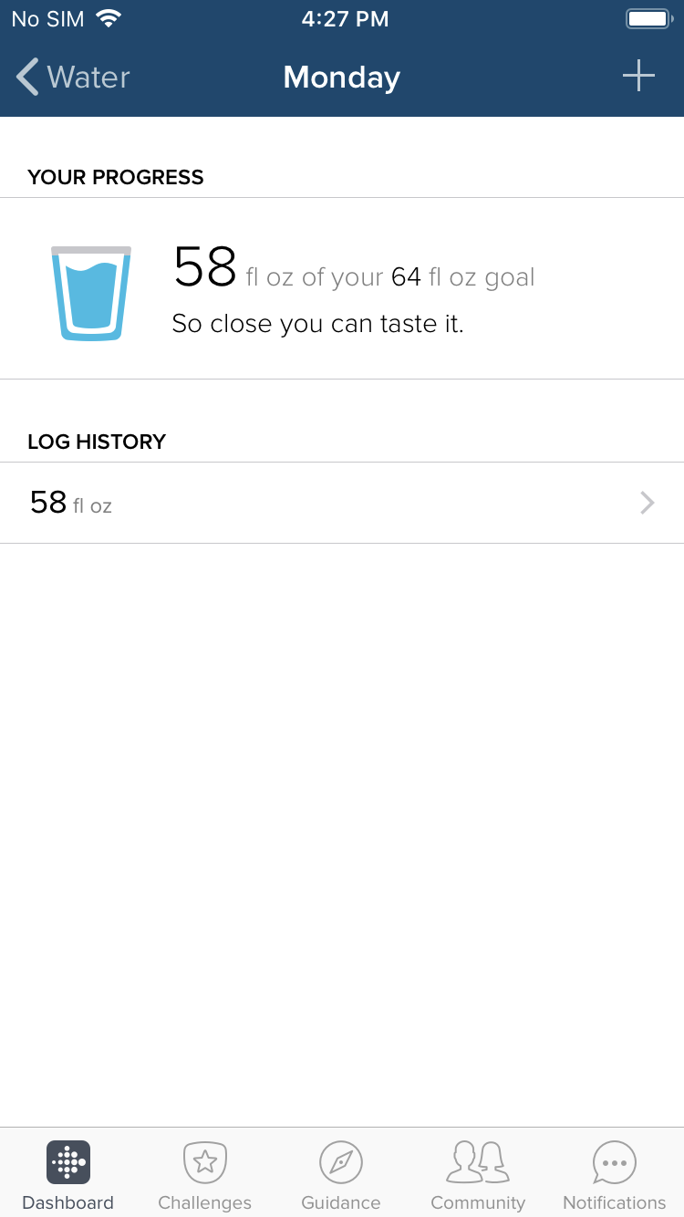
Task: Switch to the Community tab label
Action: [478, 1202]
